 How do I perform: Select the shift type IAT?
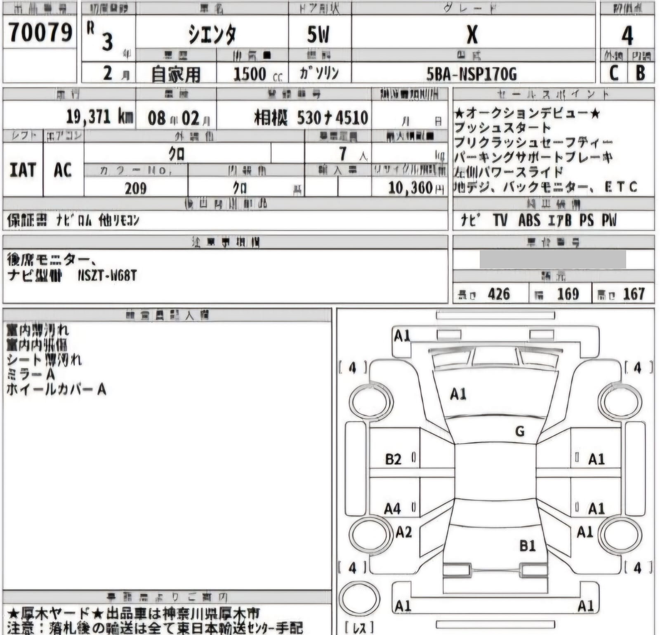click(x=23, y=170)
